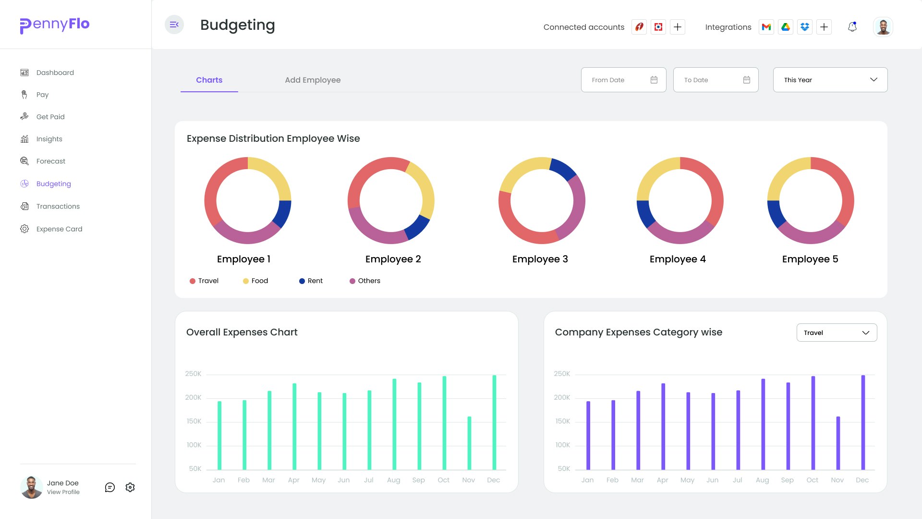This screenshot has height=519, width=922.
Task: Open the Travel category dropdown
Action: [837, 333]
